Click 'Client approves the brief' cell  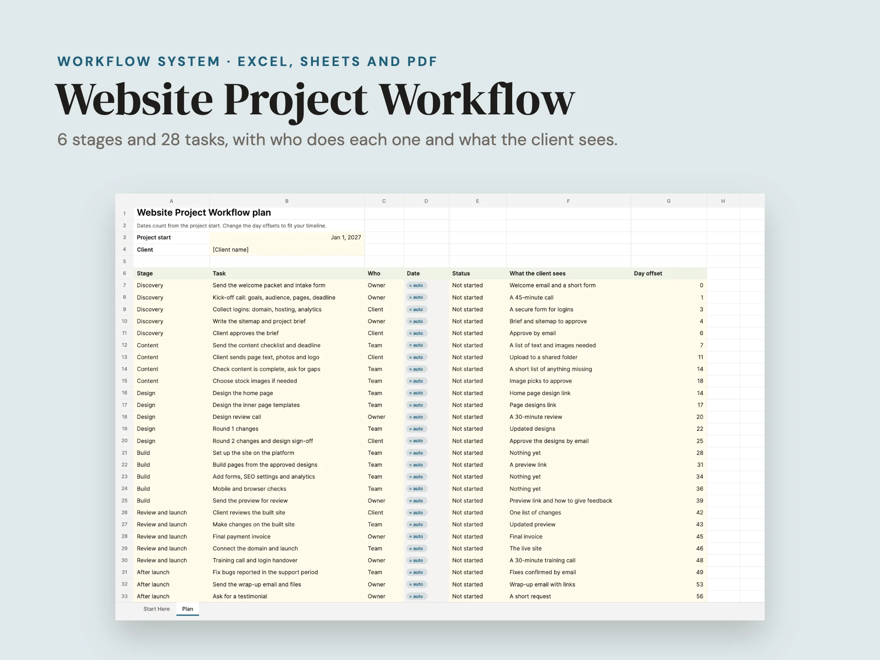click(x=287, y=333)
